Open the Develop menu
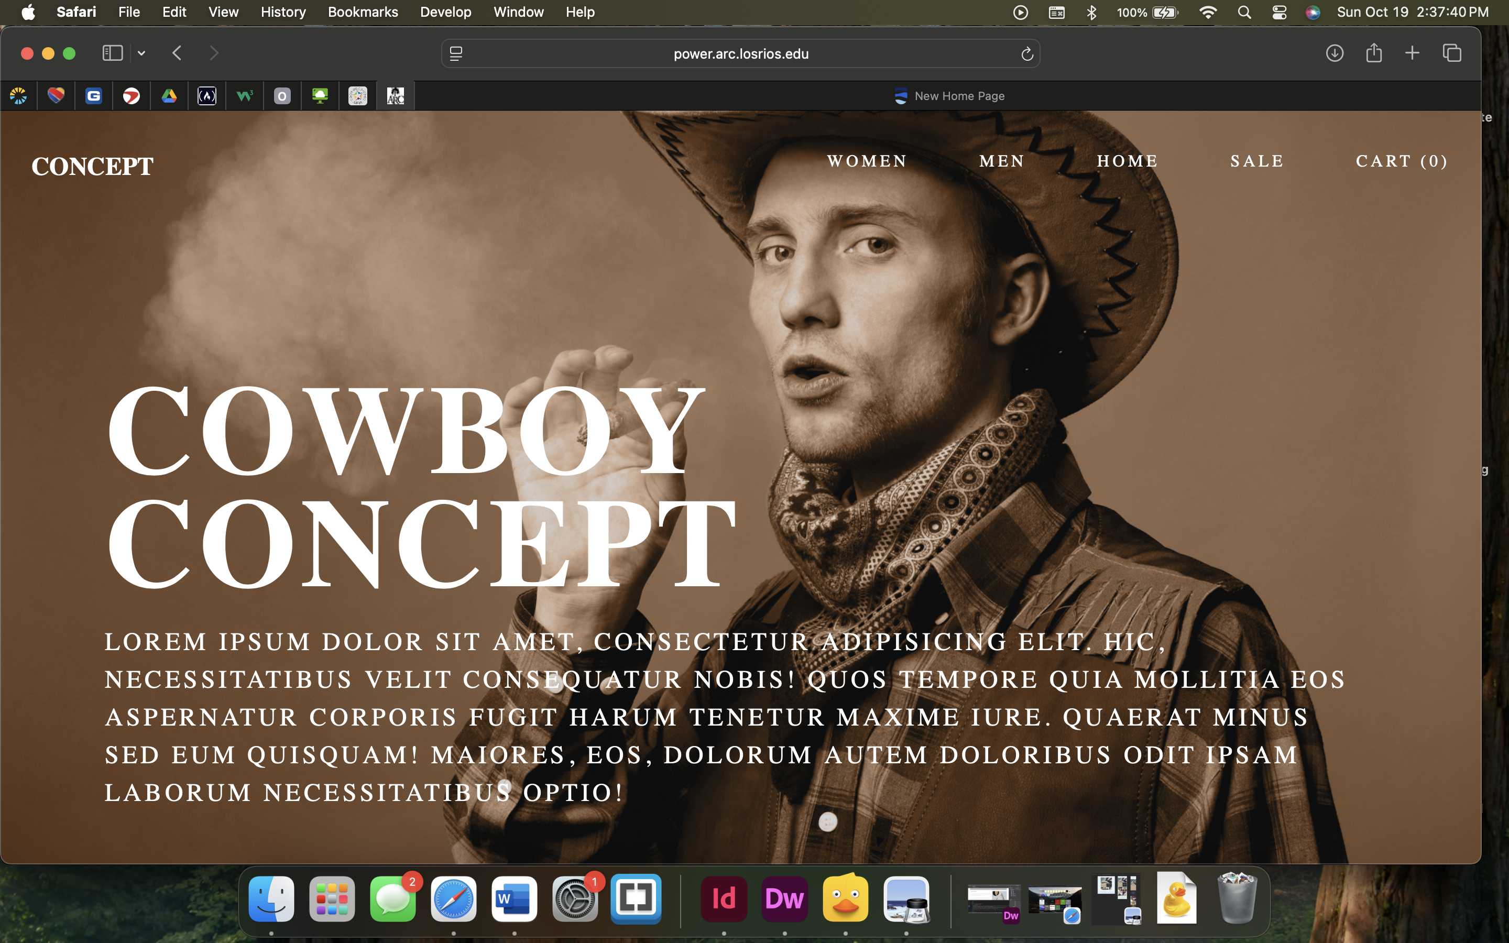 445,13
